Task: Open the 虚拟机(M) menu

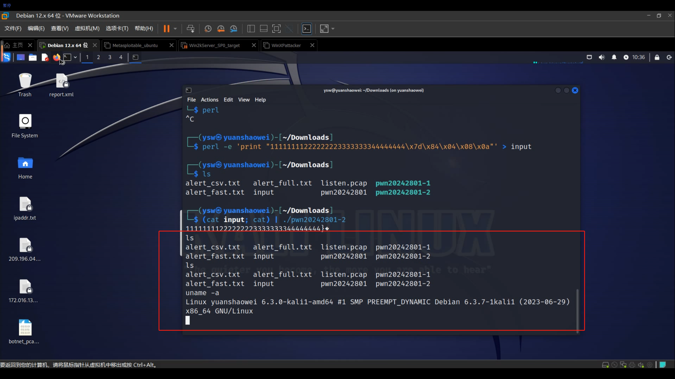Action: [87, 28]
